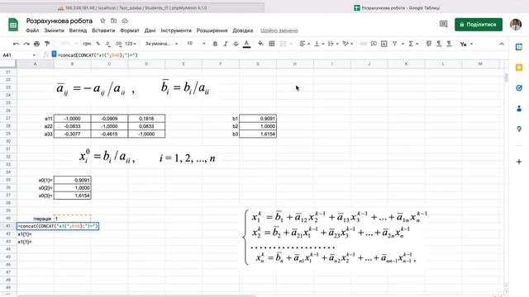Open the zoom level dropdown
Screen dimensions: 529x297
[x=69, y=44]
